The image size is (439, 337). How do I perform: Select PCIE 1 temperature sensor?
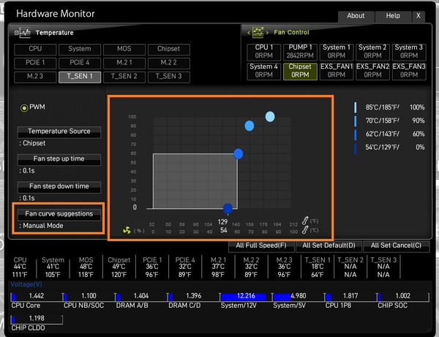coord(35,63)
